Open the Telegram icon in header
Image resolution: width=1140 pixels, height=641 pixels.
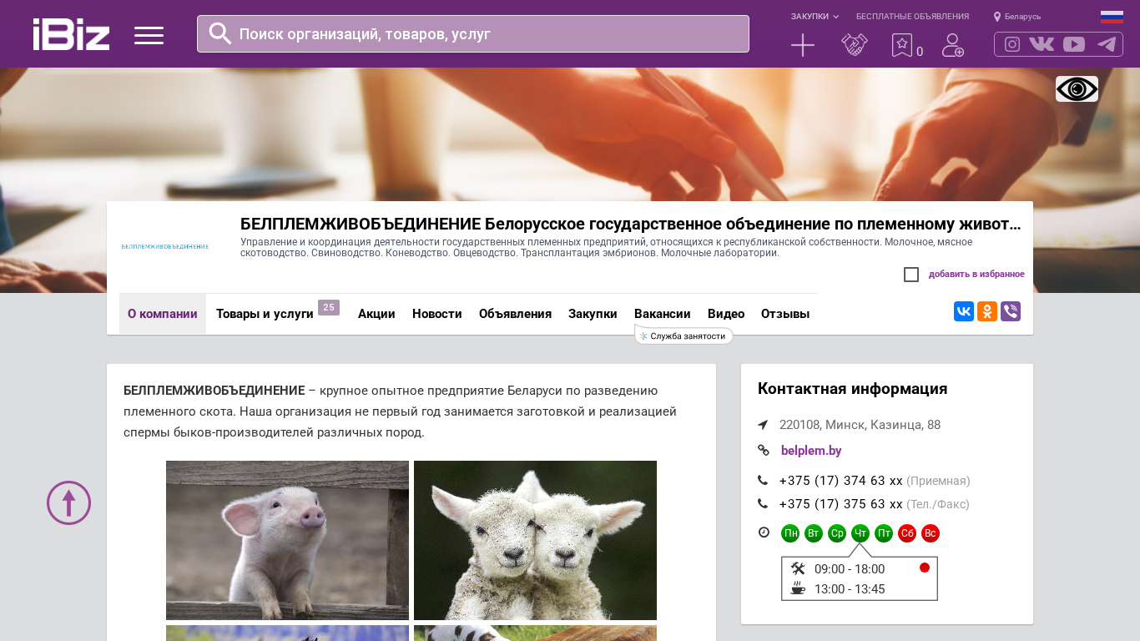pos(1107,44)
